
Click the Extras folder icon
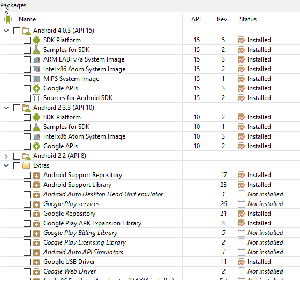(x=26, y=165)
